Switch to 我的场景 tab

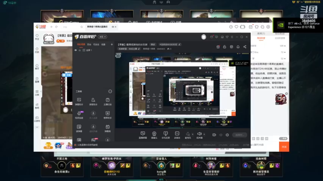[x=81, y=44]
